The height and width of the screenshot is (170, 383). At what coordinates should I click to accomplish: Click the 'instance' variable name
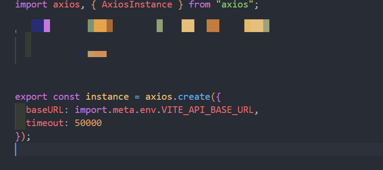[107, 97]
